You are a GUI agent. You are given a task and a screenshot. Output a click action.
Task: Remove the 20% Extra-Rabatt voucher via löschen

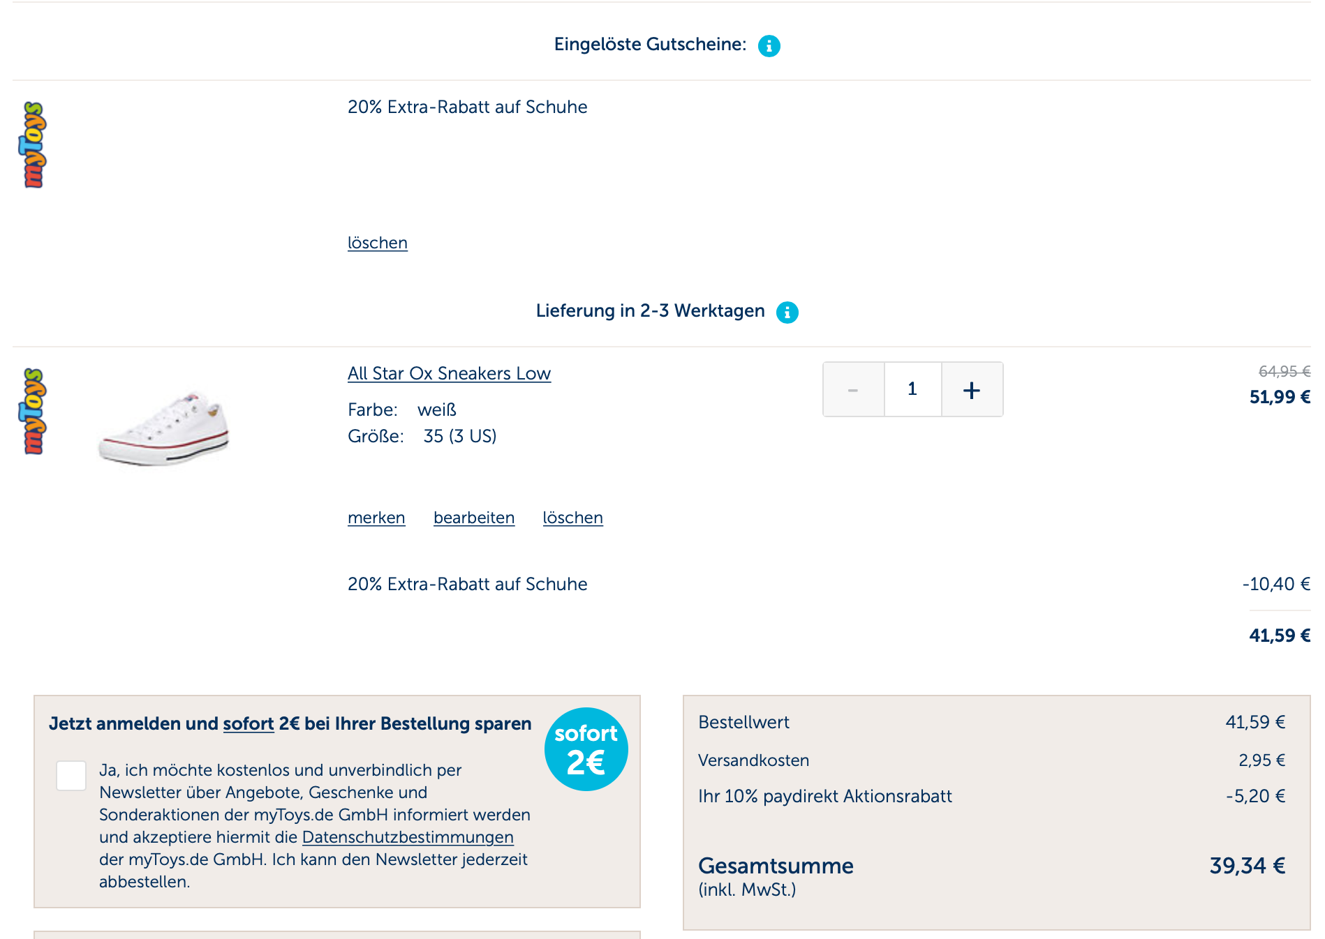(x=377, y=243)
